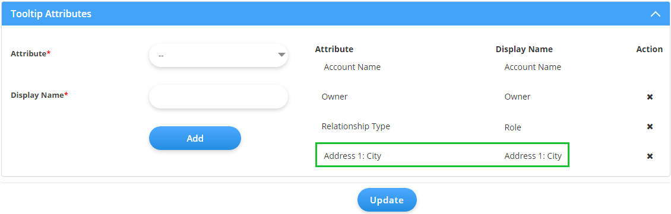The height and width of the screenshot is (214, 671).
Task: Click the Update button
Action: 387,200
